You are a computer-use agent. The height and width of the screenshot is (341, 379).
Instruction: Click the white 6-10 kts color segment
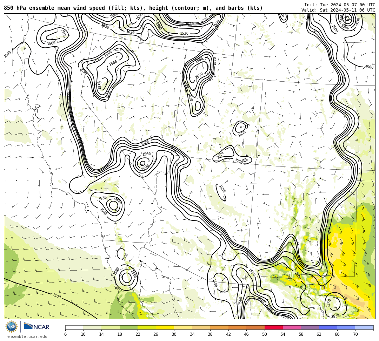[x=74, y=327]
